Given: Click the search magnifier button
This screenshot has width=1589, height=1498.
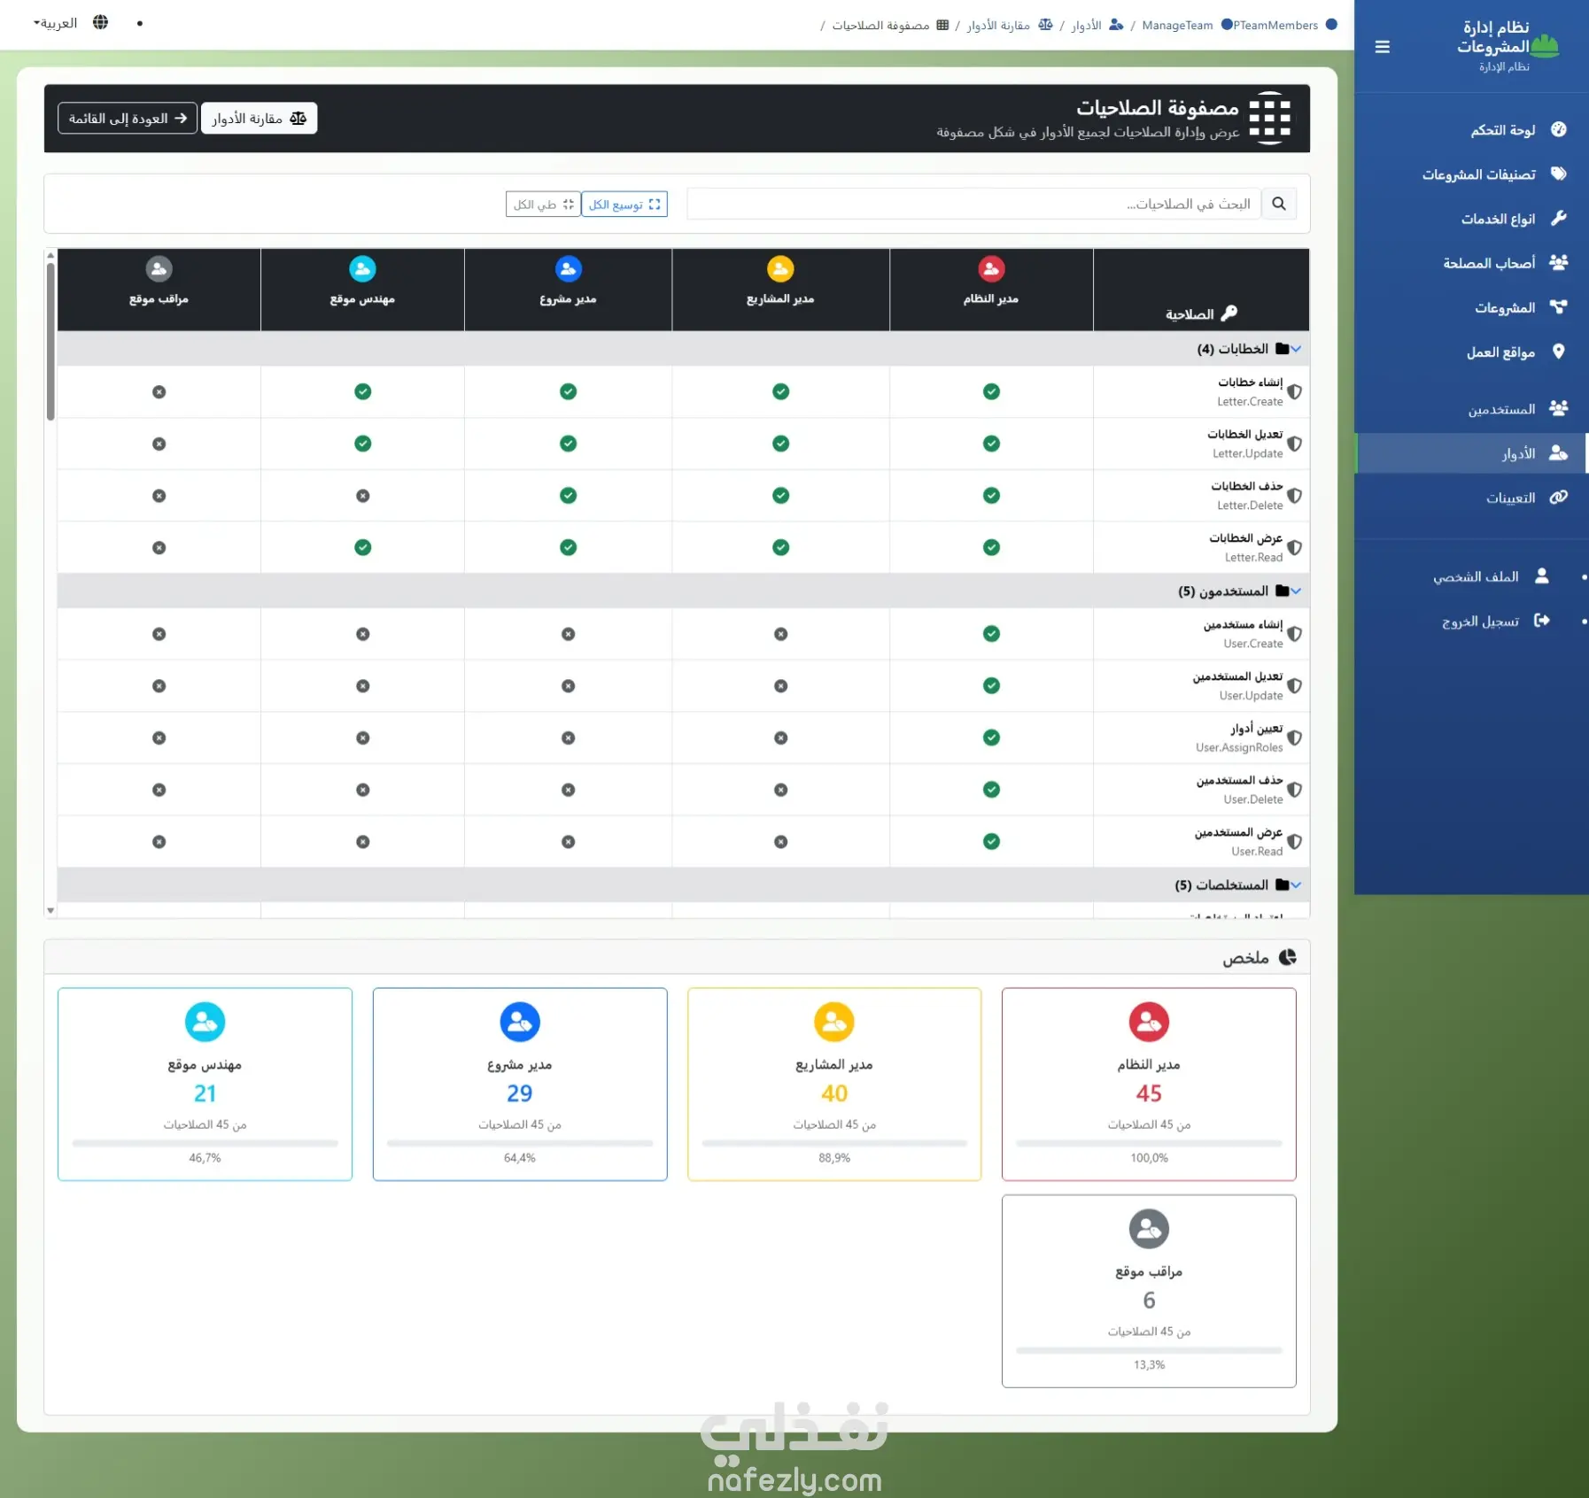Looking at the screenshot, I should [x=1279, y=204].
